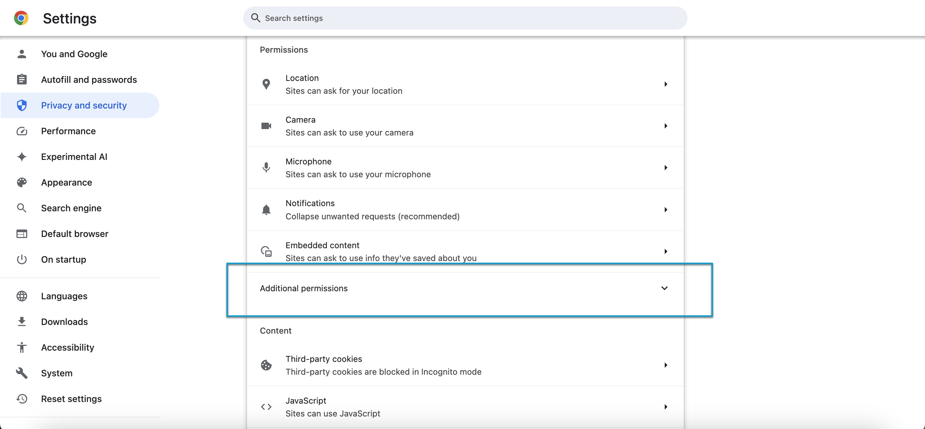This screenshot has height=429, width=925.
Task: Click the Privacy and security shield icon
Action: click(22, 105)
